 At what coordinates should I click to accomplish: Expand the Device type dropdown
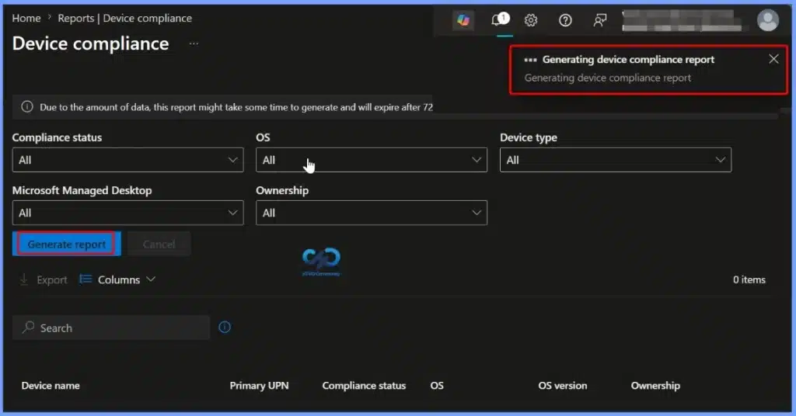pos(616,160)
